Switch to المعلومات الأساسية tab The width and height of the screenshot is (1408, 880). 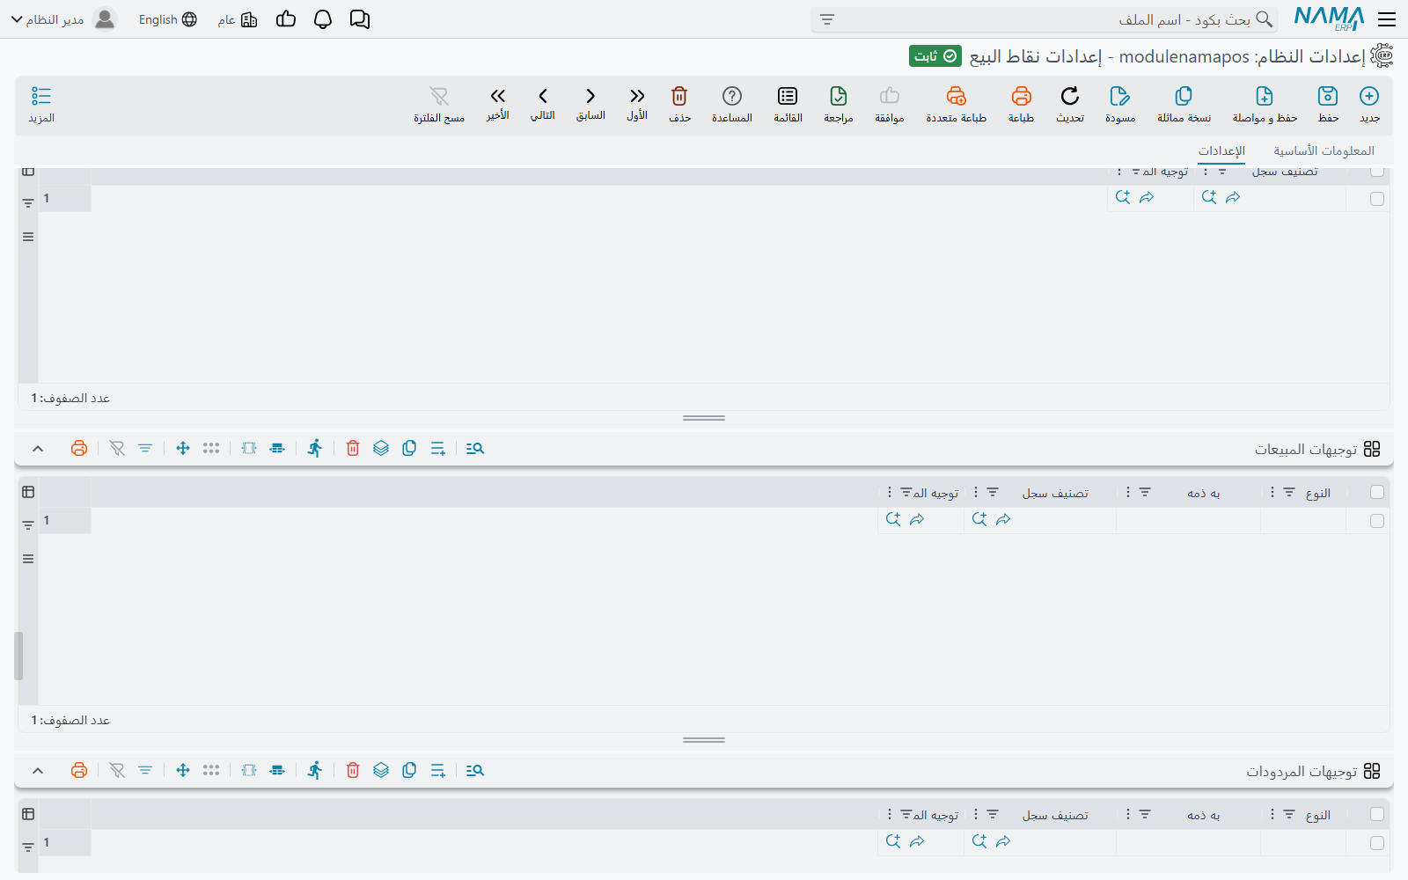pyautogui.click(x=1324, y=150)
